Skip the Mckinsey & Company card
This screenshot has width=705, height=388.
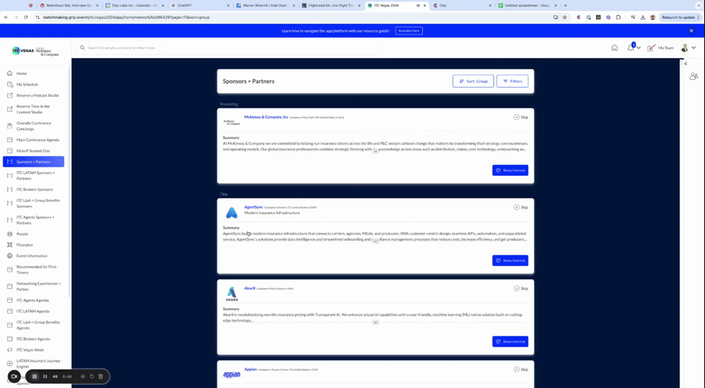520,117
